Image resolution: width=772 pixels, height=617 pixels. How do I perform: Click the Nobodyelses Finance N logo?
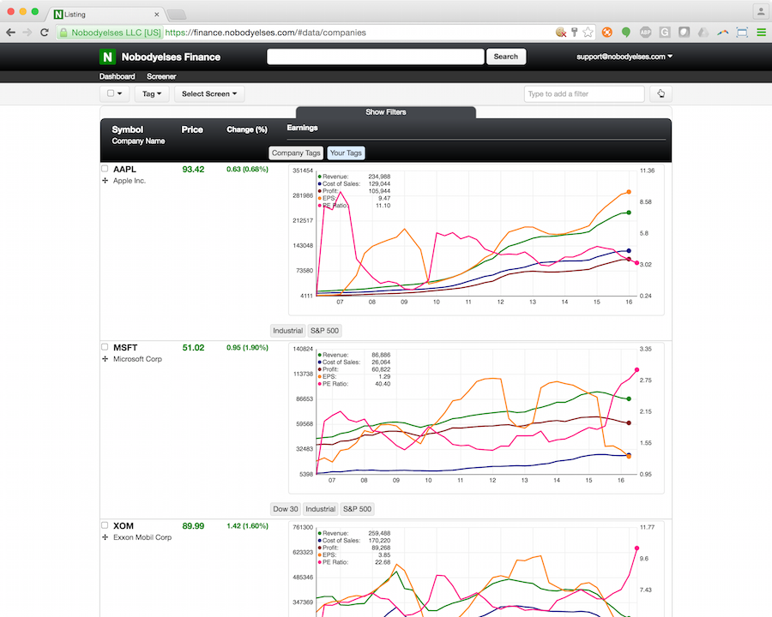[106, 57]
